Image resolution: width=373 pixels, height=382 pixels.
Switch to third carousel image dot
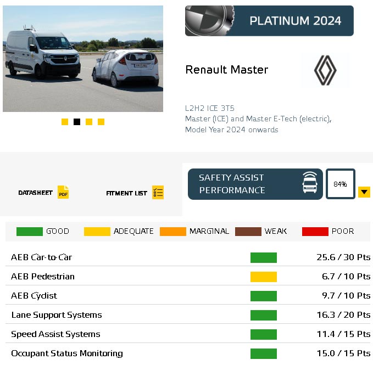[89, 122]
